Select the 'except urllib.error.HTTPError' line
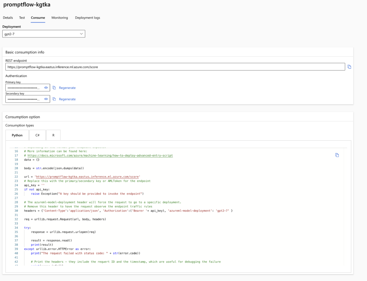The width and height of the screenshot is (367, 281). click(57, 249)
